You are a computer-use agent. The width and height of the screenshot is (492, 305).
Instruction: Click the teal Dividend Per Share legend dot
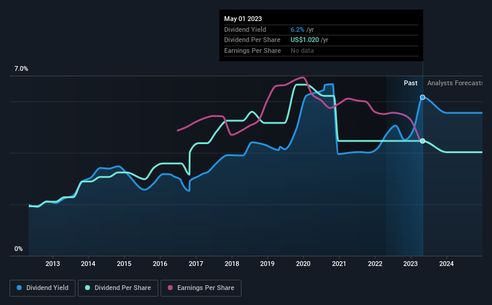(x=87, y=288)
